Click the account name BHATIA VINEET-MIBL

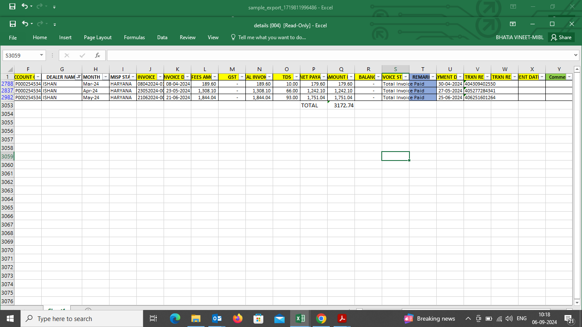[x=519, y=37]
